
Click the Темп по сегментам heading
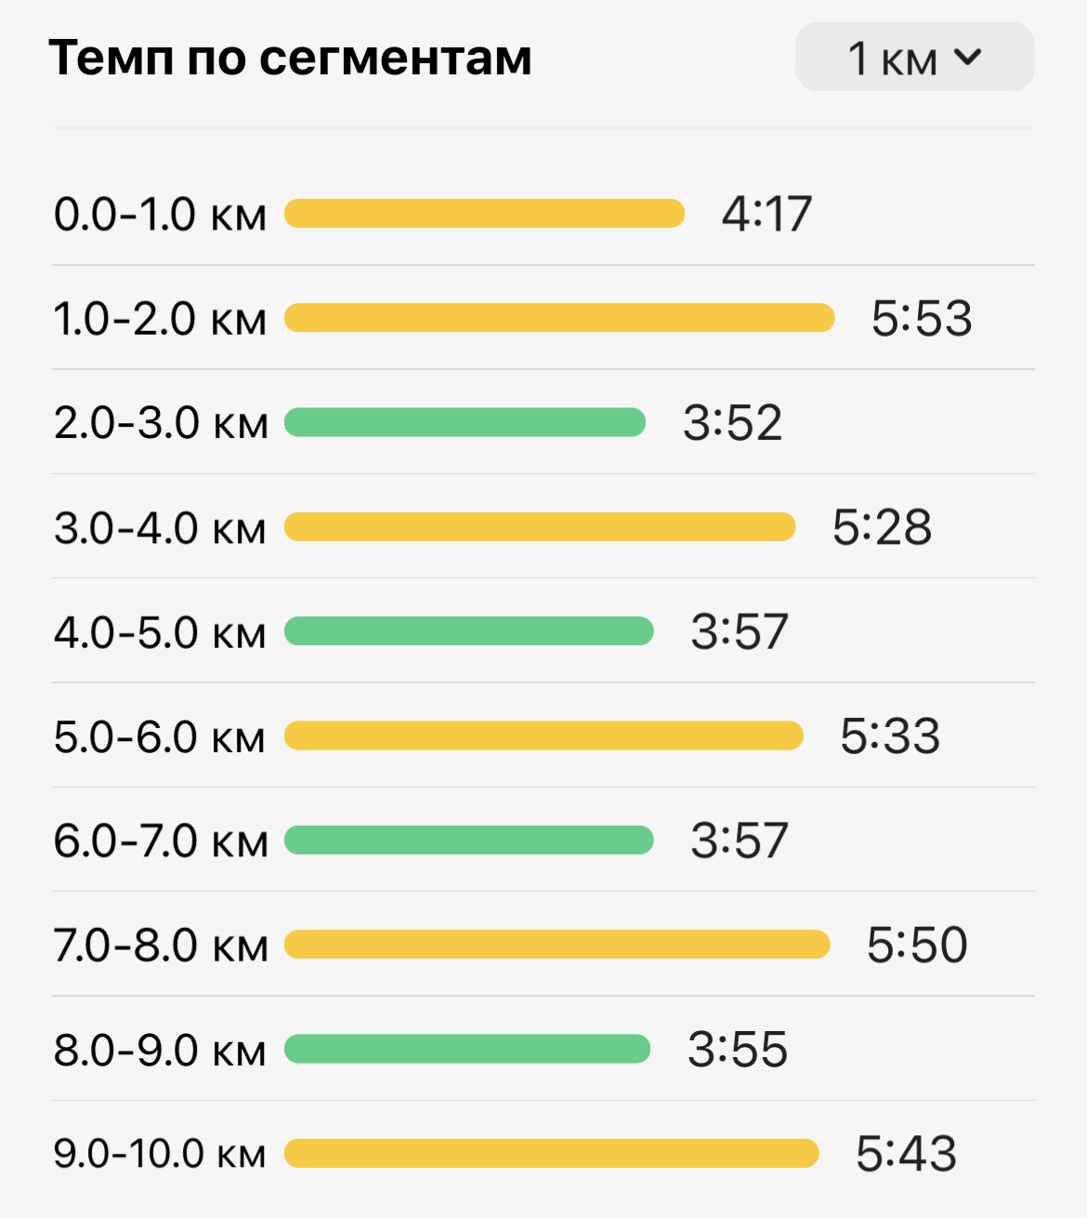tap(290, 58)
